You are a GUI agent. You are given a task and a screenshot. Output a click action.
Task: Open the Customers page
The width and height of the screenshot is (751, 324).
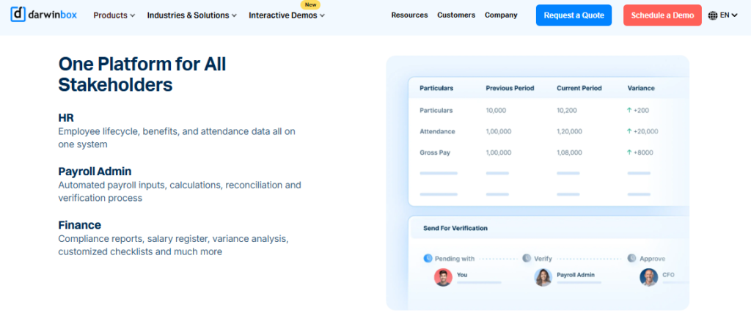click(x=456, y=15)
